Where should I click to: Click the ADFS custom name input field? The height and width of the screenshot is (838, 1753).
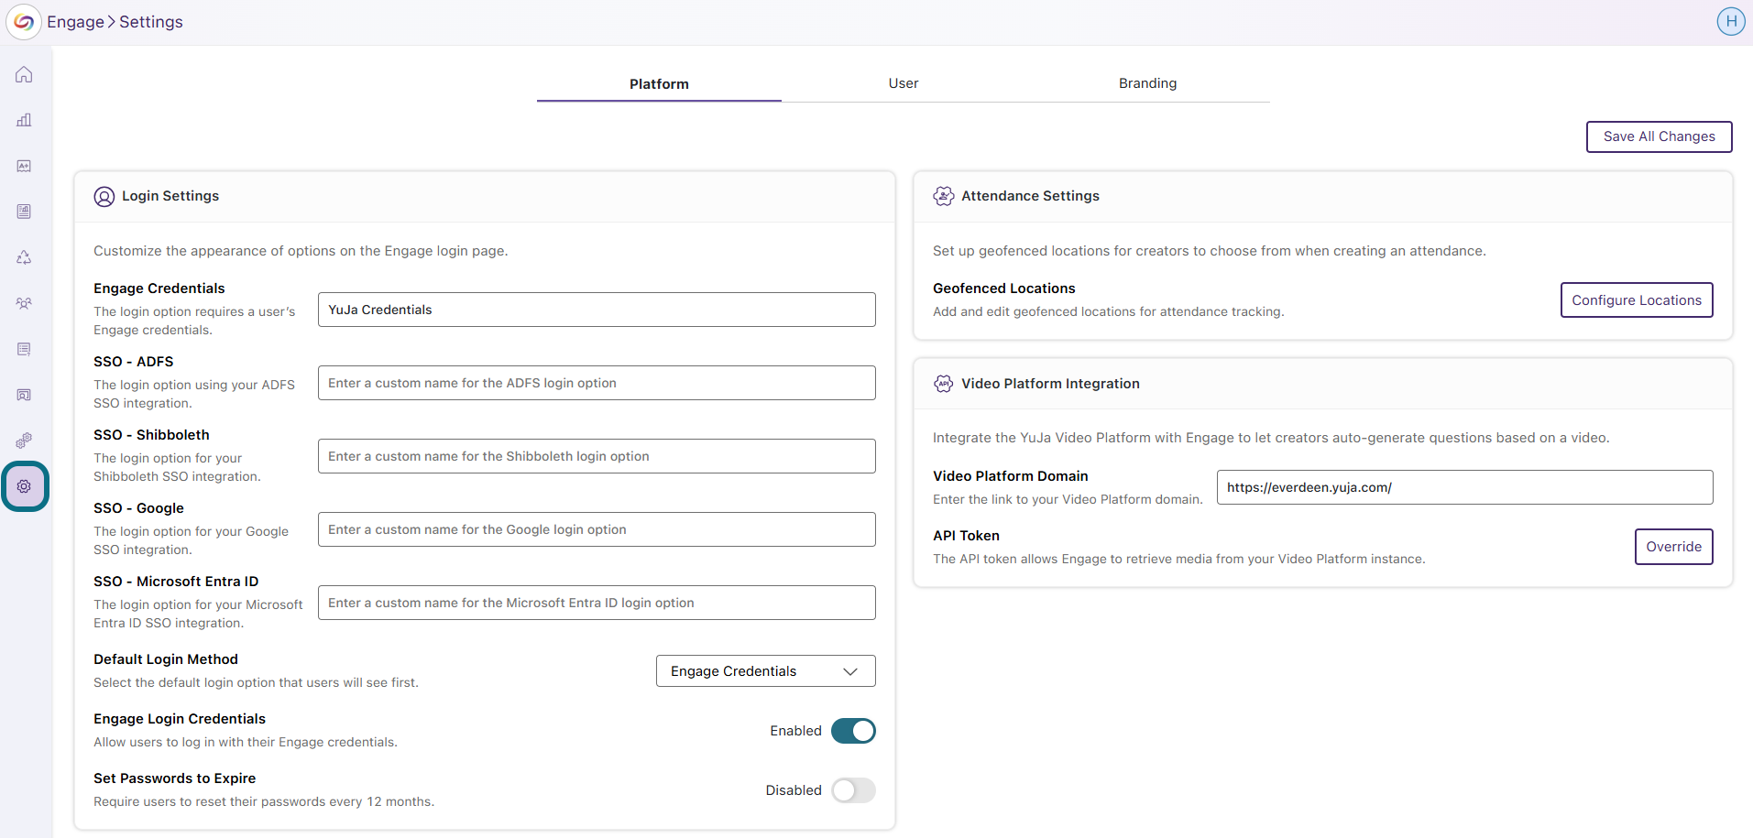597,383
